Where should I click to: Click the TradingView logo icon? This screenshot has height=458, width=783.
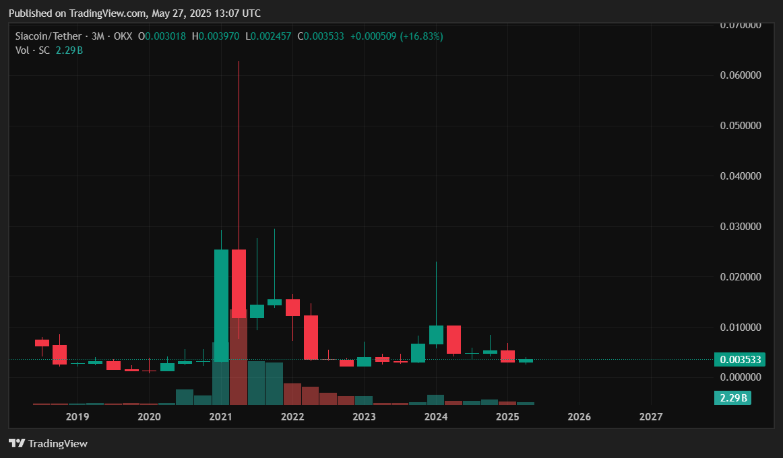pos(16,443)
